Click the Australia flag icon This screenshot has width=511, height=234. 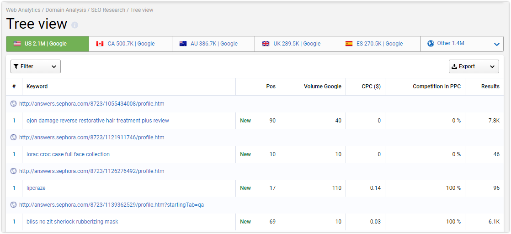(183, 44)
